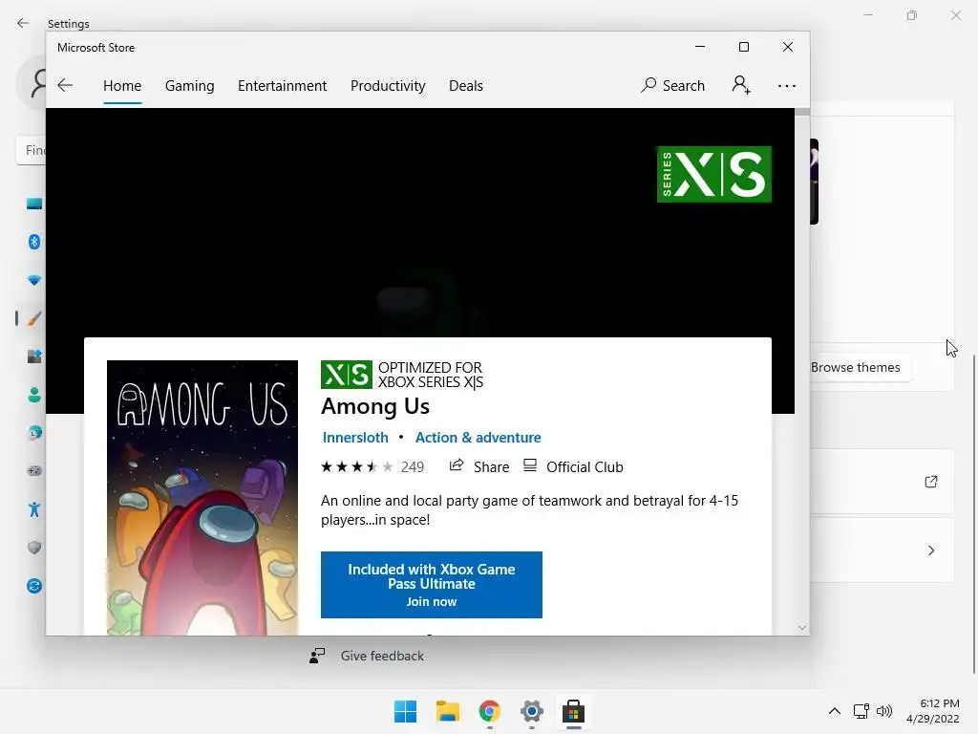Open the Deals tab
This screenshot has height=734, width=978.
coord(466,86)
